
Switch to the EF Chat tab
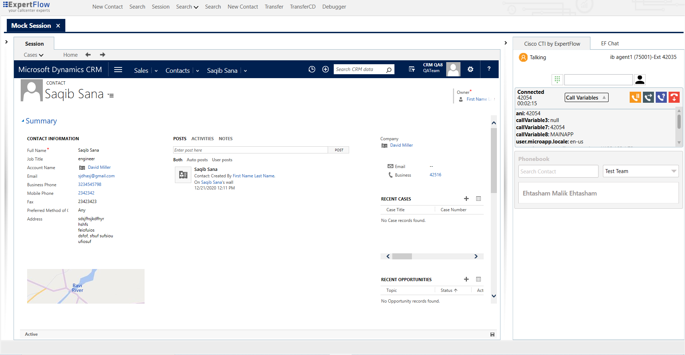609,43
